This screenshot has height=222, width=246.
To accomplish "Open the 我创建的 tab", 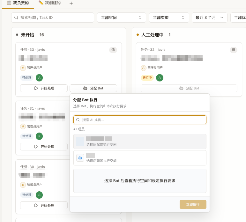I will pyautogui.click(x=50, y=3).
